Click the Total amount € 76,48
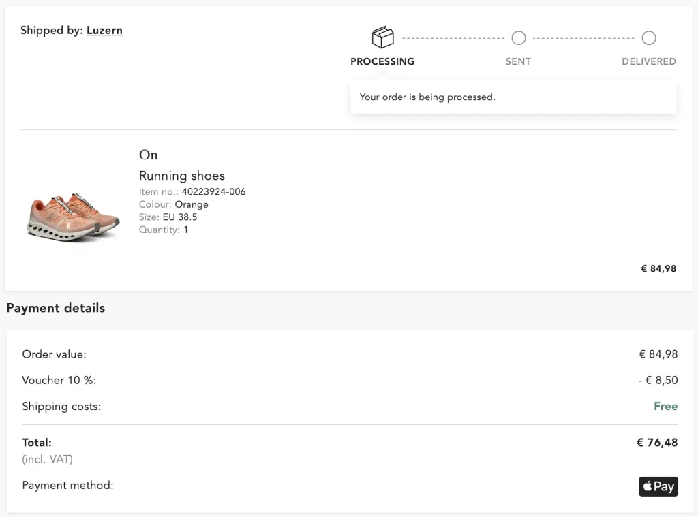The height and width of the screenshot is (517, 698). [657, 443]
